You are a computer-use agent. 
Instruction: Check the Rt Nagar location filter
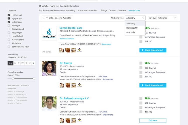point(9,25)
